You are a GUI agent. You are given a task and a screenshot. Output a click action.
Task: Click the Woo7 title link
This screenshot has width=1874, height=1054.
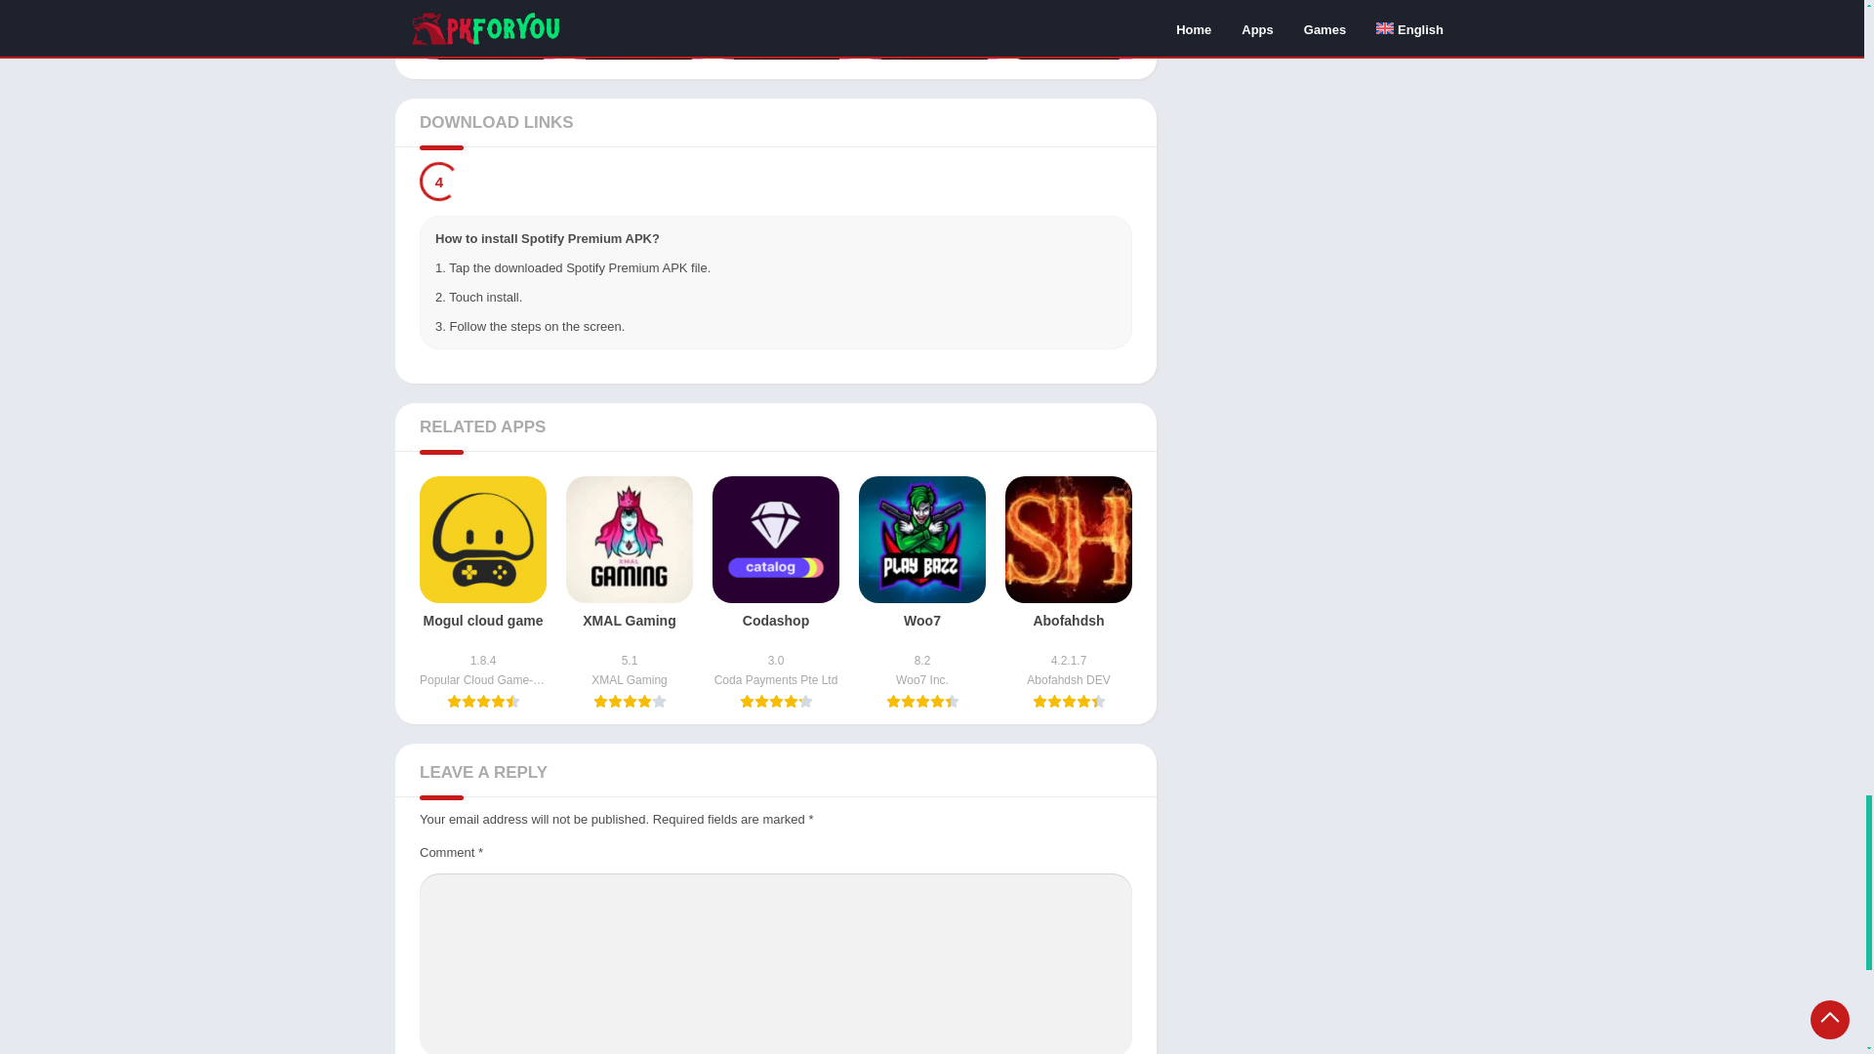click(x=922, y=621)
